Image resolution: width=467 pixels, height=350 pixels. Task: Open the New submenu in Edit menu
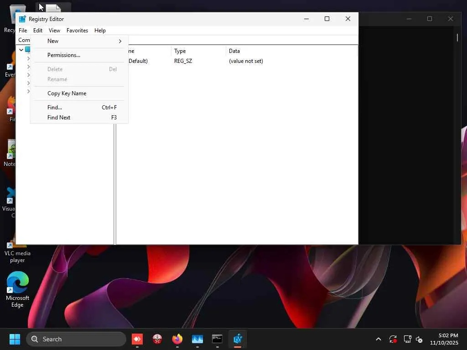click(x=79, y=41)
